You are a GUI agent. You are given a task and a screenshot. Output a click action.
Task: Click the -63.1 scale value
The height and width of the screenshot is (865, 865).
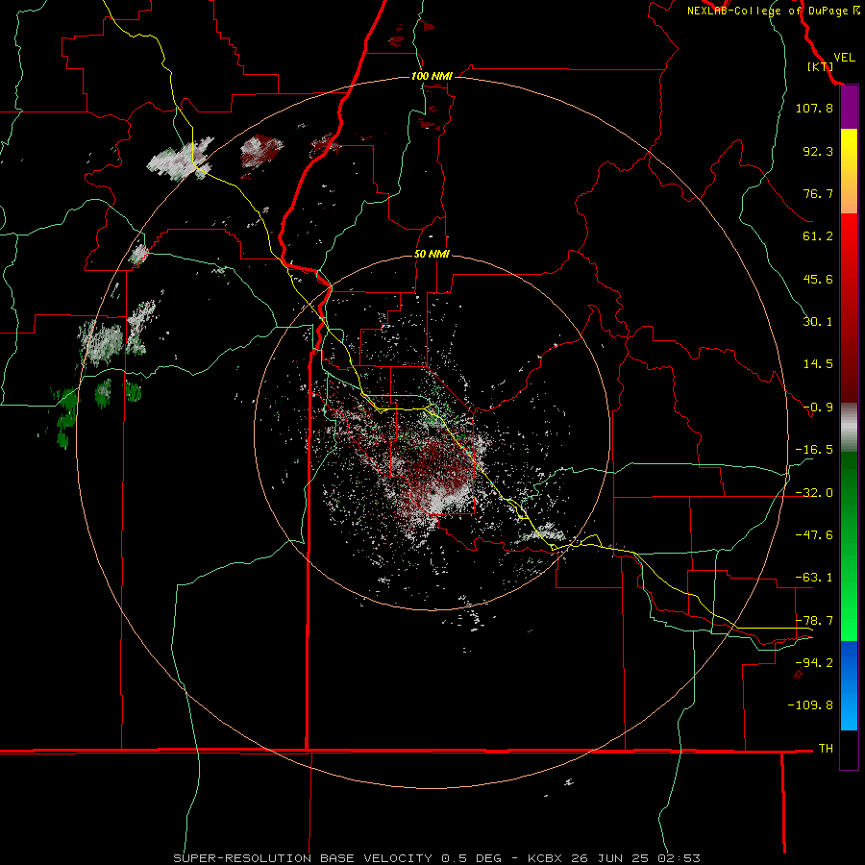[x=814, y=578]
